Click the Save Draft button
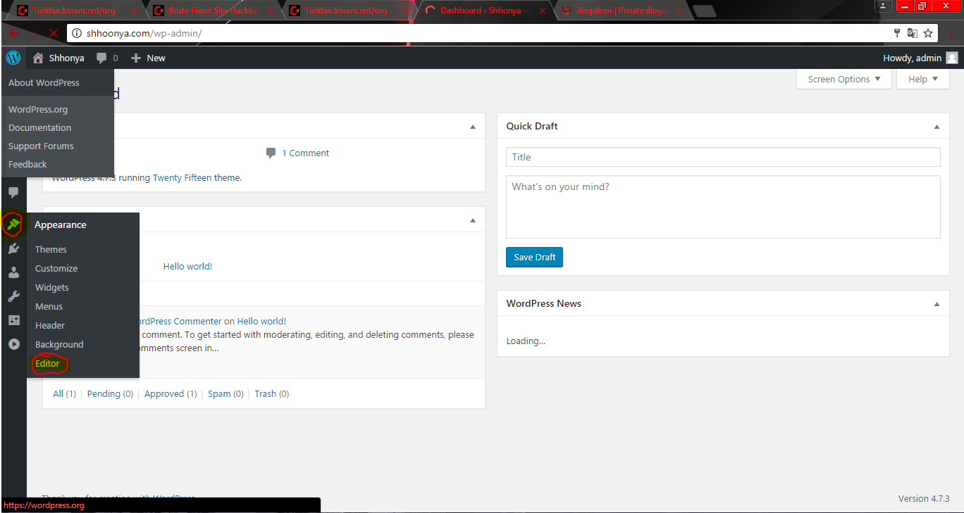Viewport: 964px width, 513px height. [x=534, y=257]
